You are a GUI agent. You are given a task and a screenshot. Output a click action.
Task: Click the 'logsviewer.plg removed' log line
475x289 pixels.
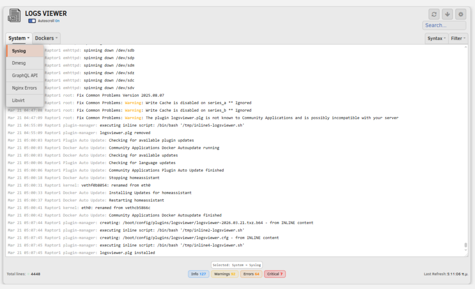coord(79,133)
